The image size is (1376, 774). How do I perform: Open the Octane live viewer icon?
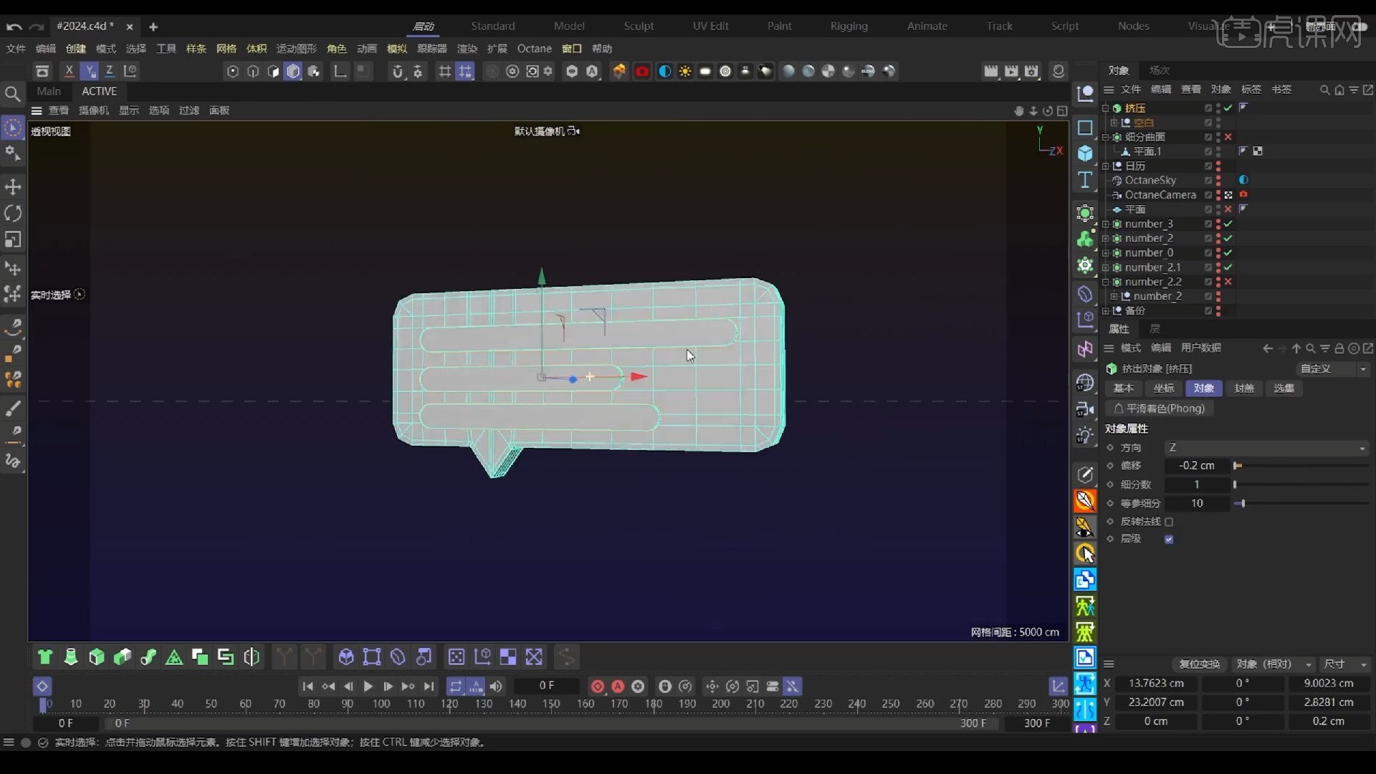[x=619, y=71]
